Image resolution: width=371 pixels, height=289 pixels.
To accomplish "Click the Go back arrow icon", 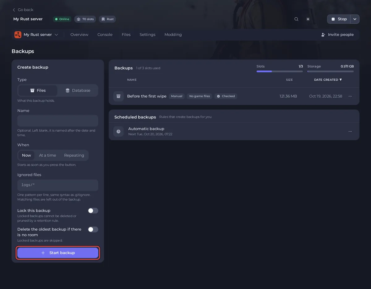I will point(14,10).
